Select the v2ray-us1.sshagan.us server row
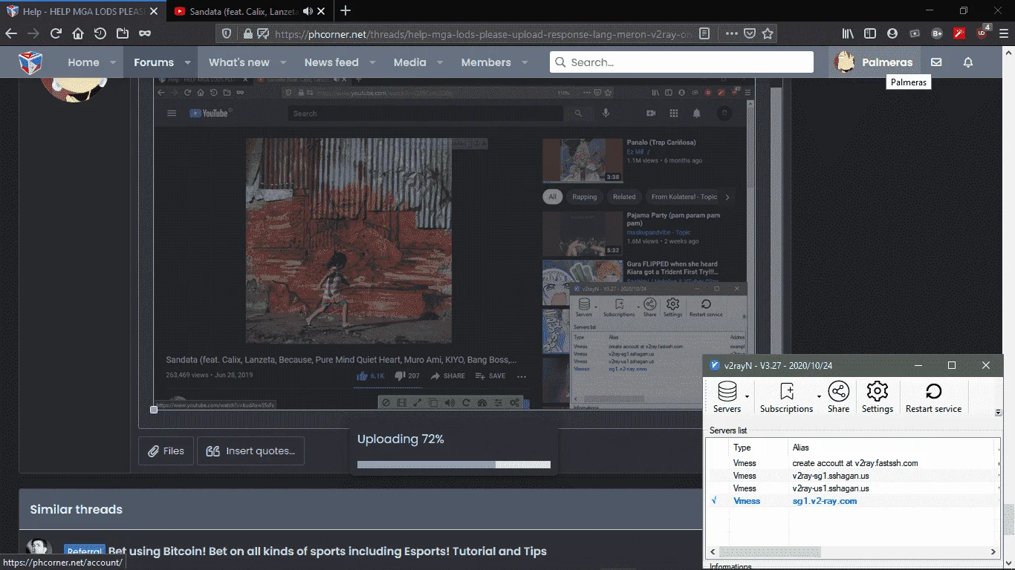 pyautogui.click(x=852, y=488)
